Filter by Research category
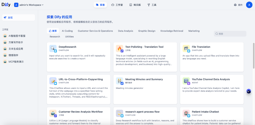Screen dimensions: 255x125 (55, 36)
